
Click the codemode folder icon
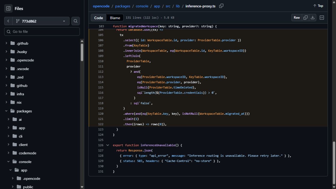pos(15,153)
